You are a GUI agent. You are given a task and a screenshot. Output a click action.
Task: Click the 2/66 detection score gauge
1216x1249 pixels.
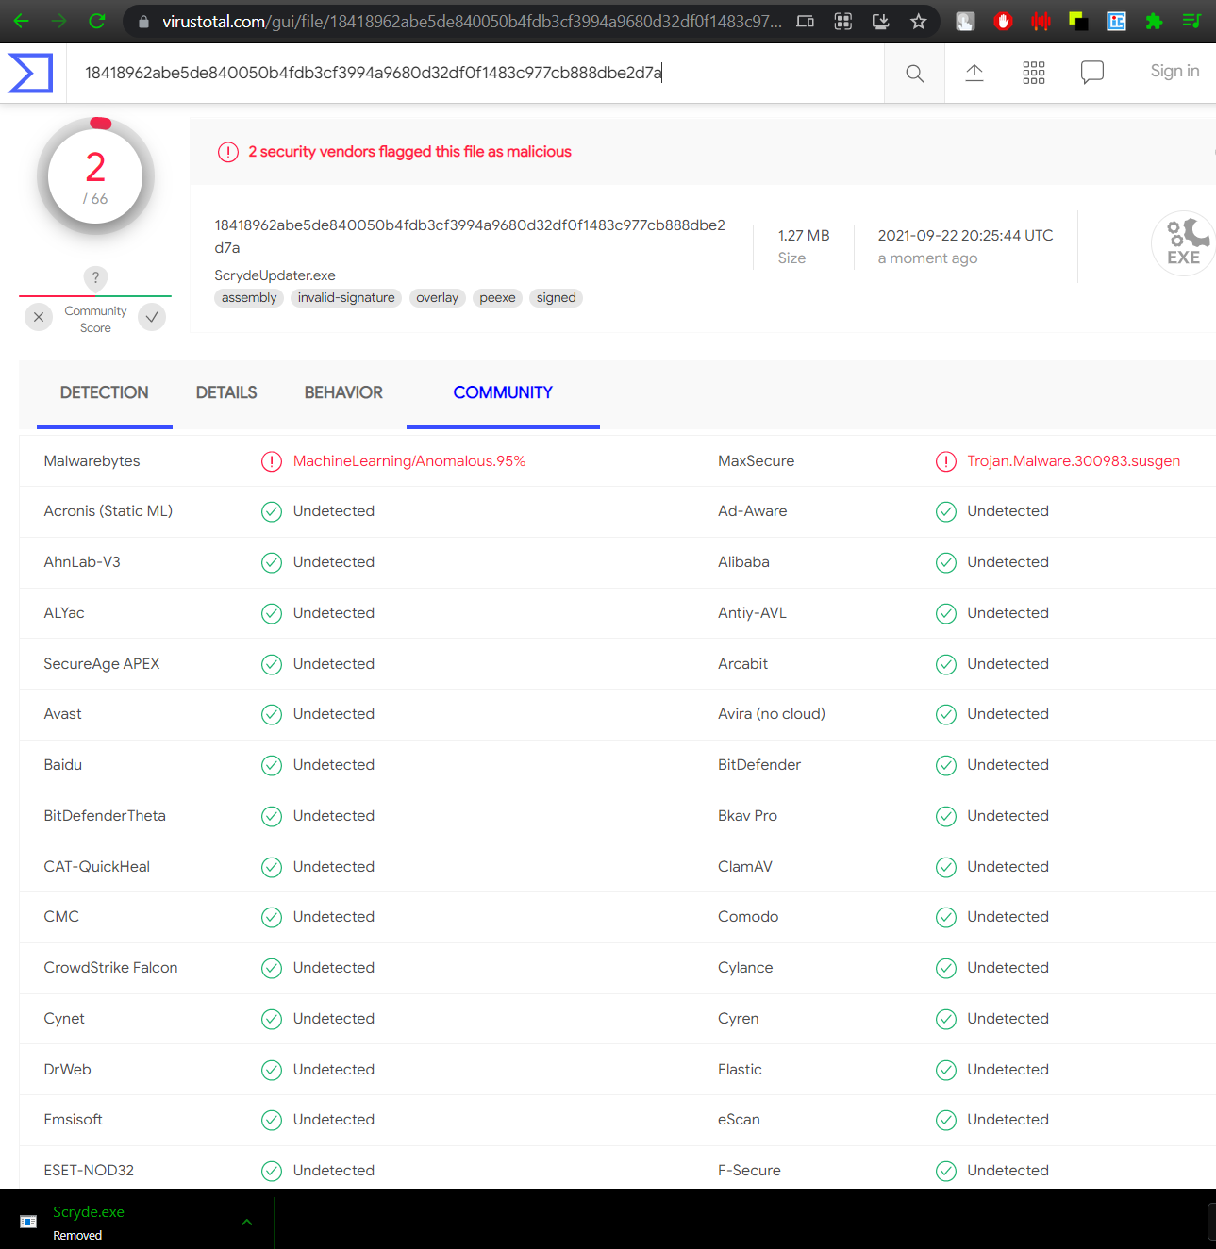click(95, 176)
